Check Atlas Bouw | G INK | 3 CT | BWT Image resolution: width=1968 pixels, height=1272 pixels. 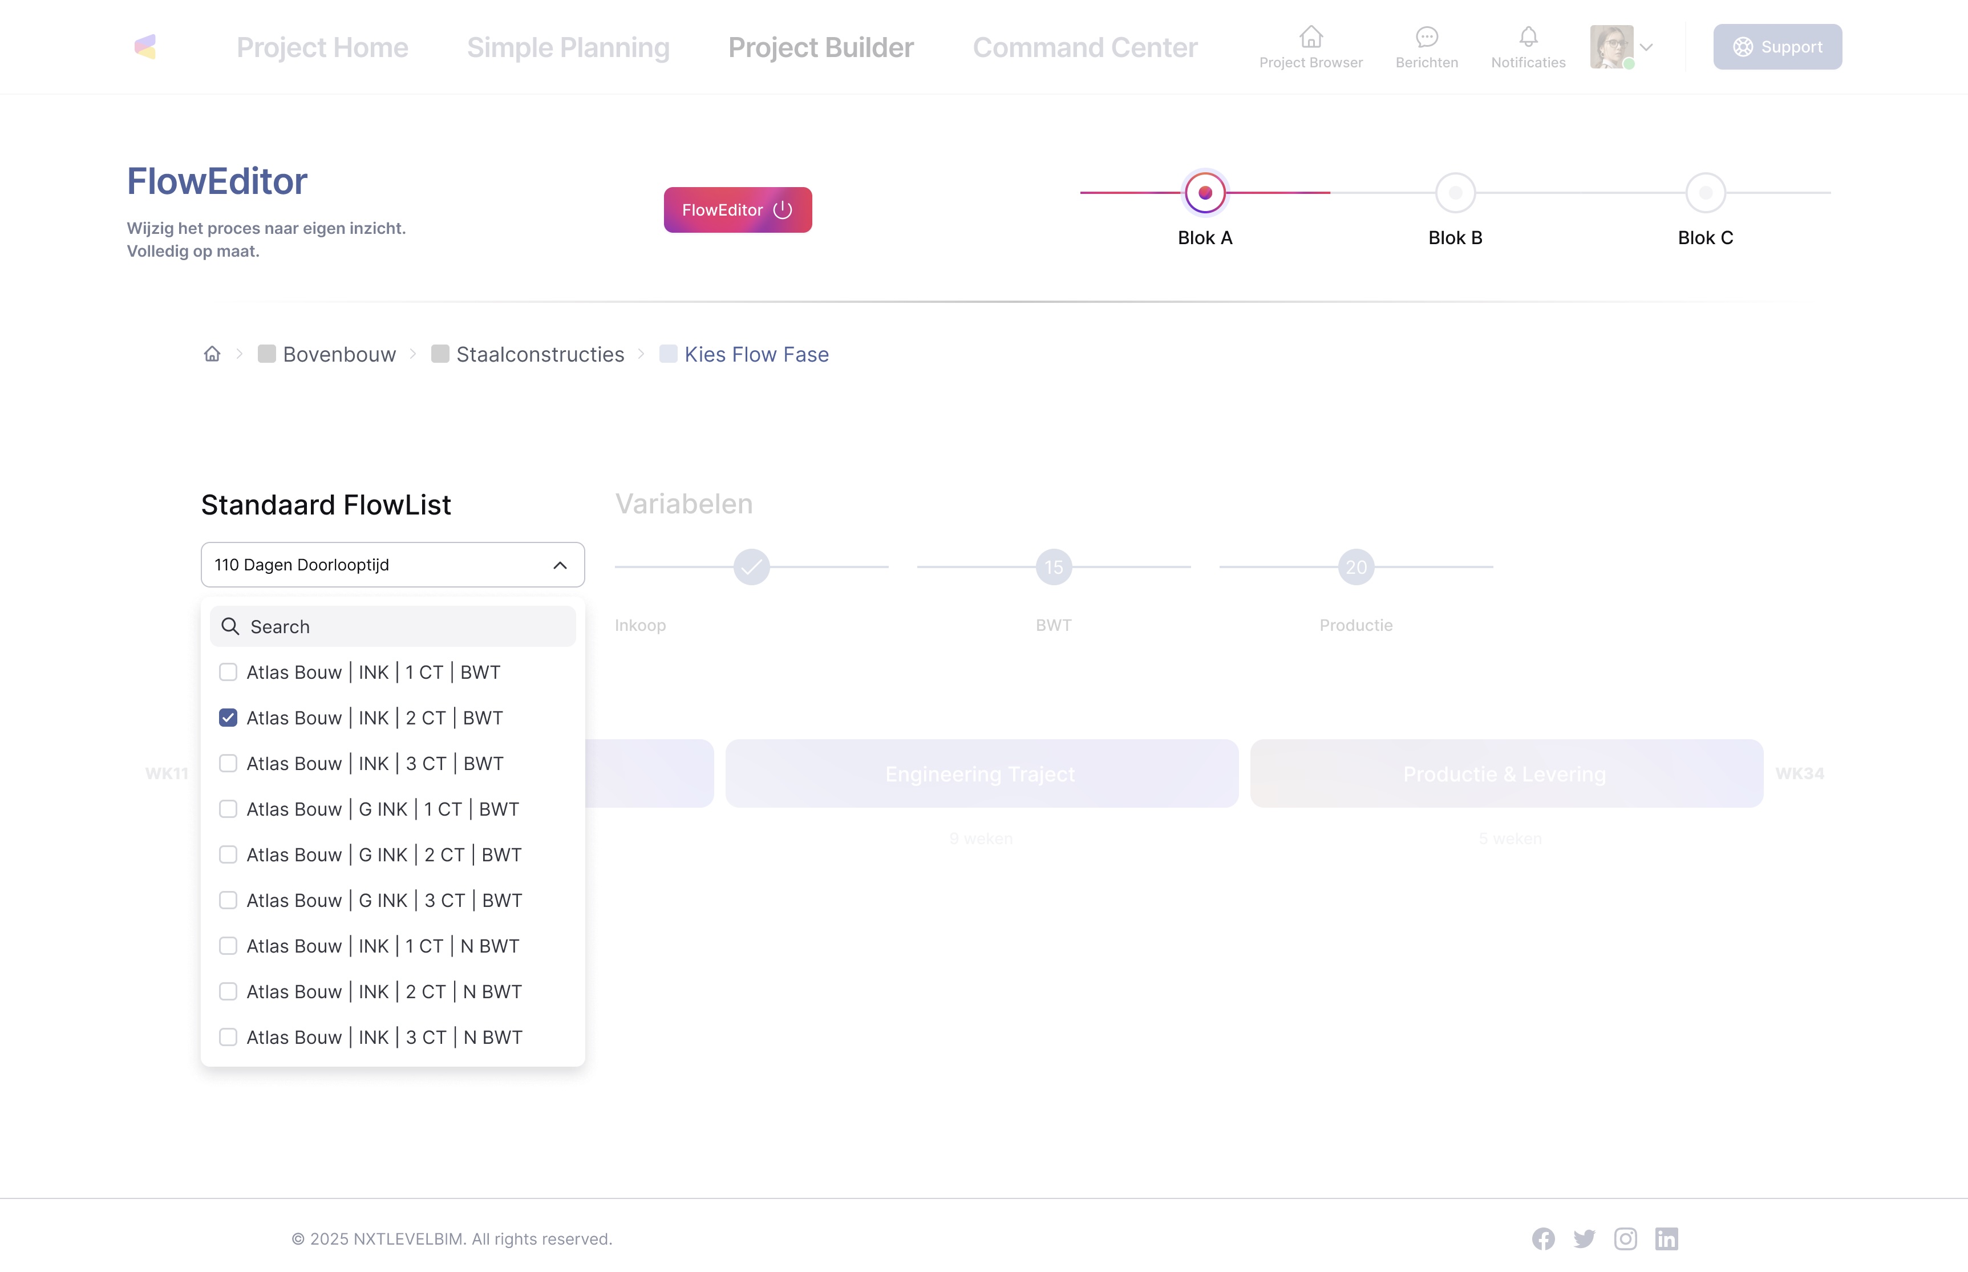click(x=228, y=900)
